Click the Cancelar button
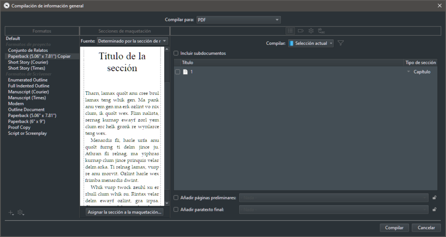The height and width of the screenshot is (237, 446). pos(426,227)
